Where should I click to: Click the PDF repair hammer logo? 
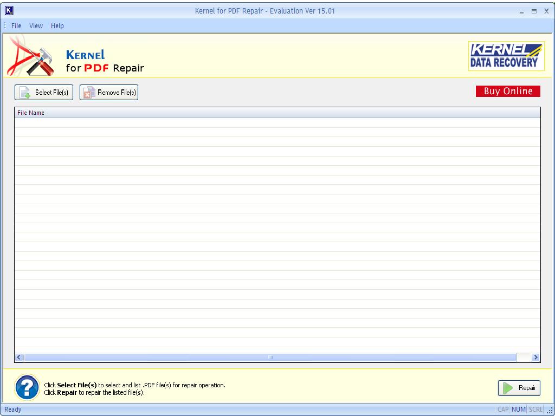(x=31, y=56)
